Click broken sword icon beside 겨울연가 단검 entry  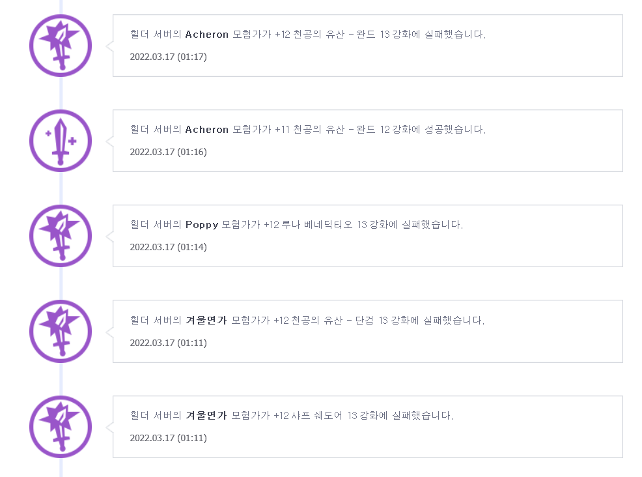(x=61, y=331)
